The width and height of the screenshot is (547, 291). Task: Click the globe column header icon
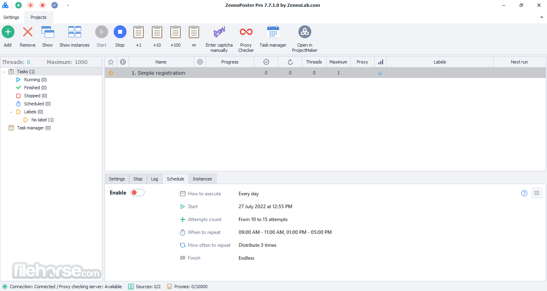coord(123,62)
